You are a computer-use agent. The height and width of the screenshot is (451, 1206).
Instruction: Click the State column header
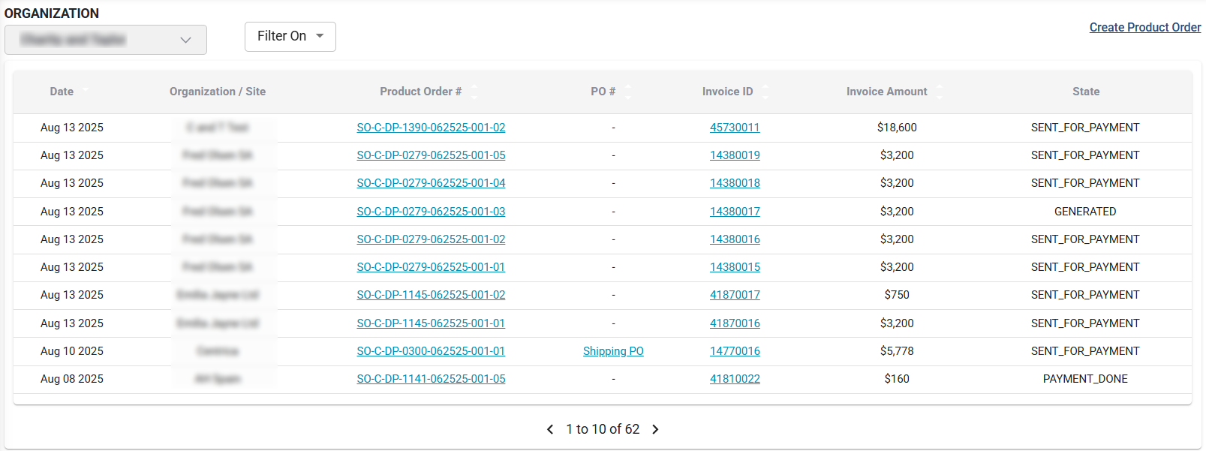tap(1085, 92)
